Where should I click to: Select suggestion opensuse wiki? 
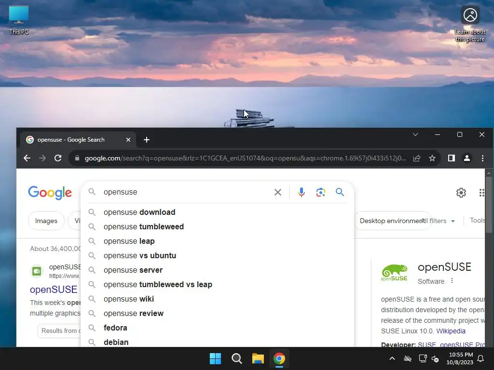click(x=218, y=299)
